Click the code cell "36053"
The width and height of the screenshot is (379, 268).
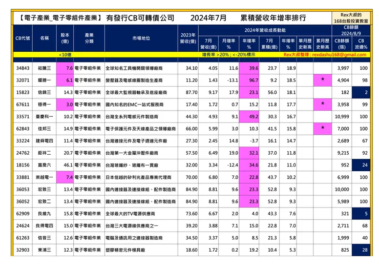click(23, 190)
